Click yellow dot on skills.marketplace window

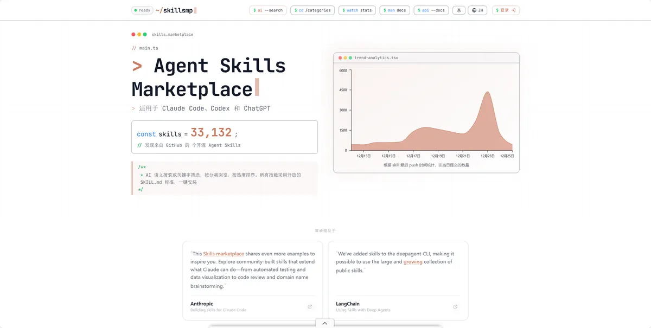139,35
